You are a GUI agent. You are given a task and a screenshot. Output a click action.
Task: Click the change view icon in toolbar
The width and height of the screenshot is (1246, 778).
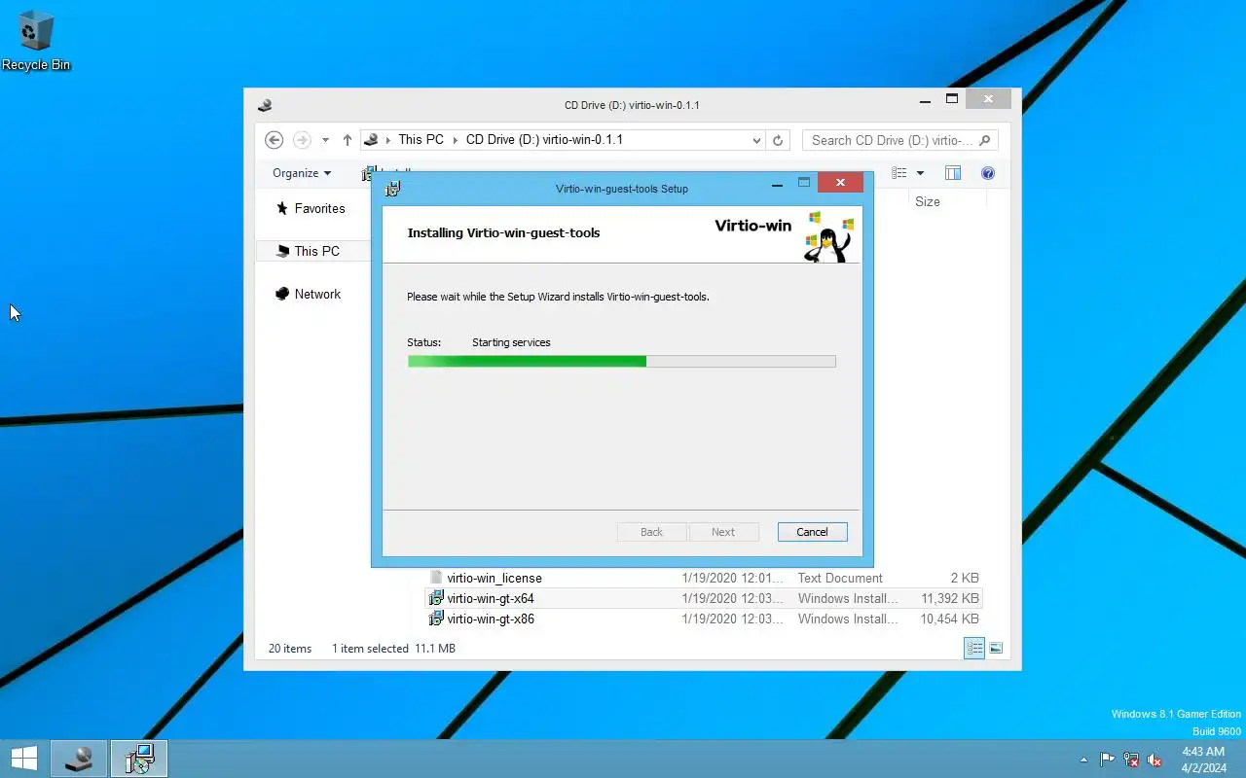point(899,173)
